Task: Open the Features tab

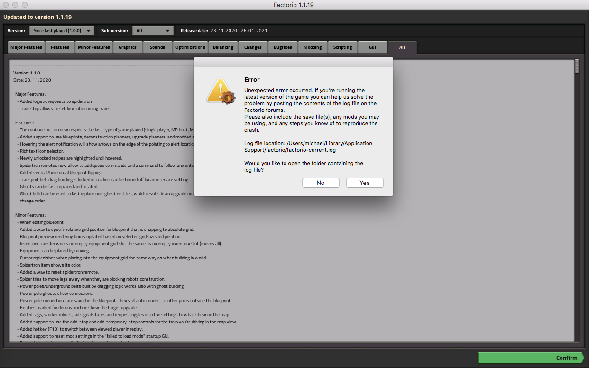Action: pyautogui.click(x=60, y=47)
